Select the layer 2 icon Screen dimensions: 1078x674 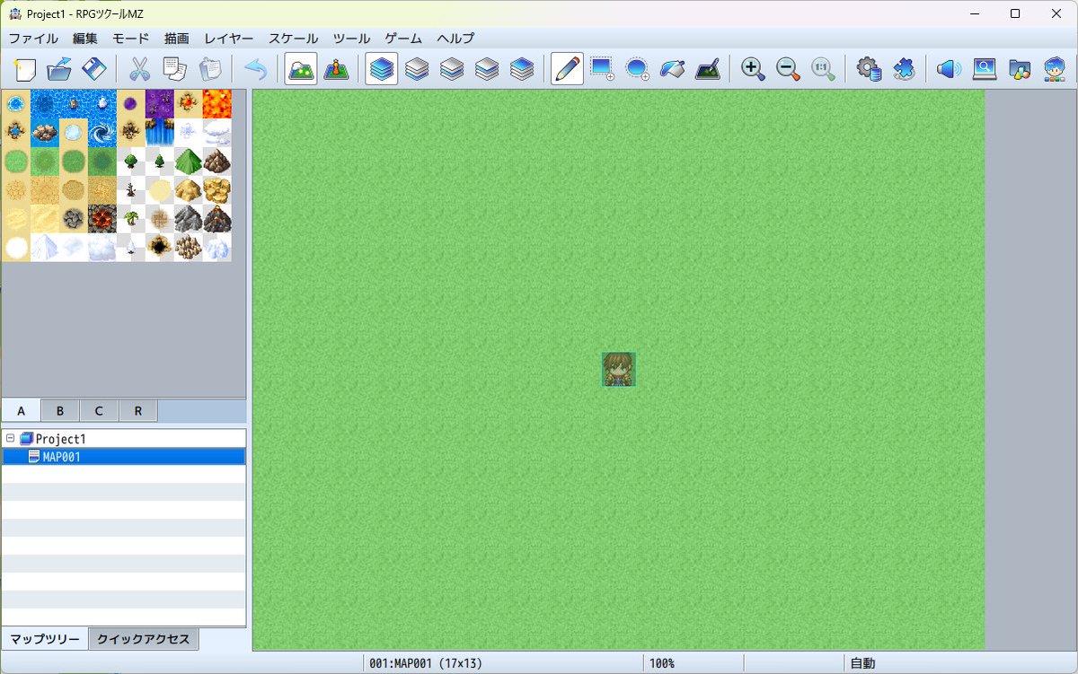tap(452, 69)
